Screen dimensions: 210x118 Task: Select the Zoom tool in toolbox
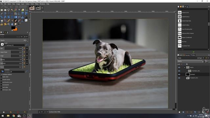pos(5,13)
